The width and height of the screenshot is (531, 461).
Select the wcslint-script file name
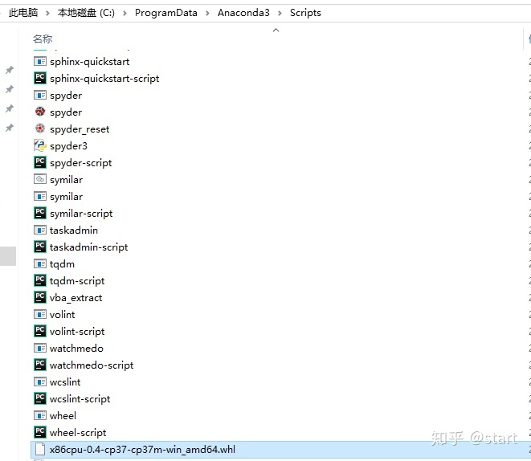point(80,399)
